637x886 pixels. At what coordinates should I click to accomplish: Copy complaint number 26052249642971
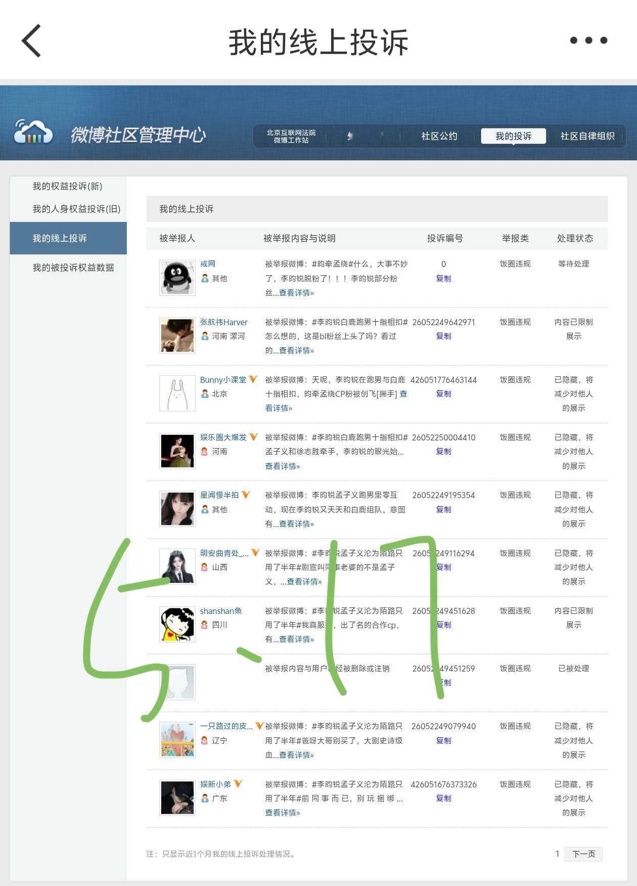click(x=443, y=336)
